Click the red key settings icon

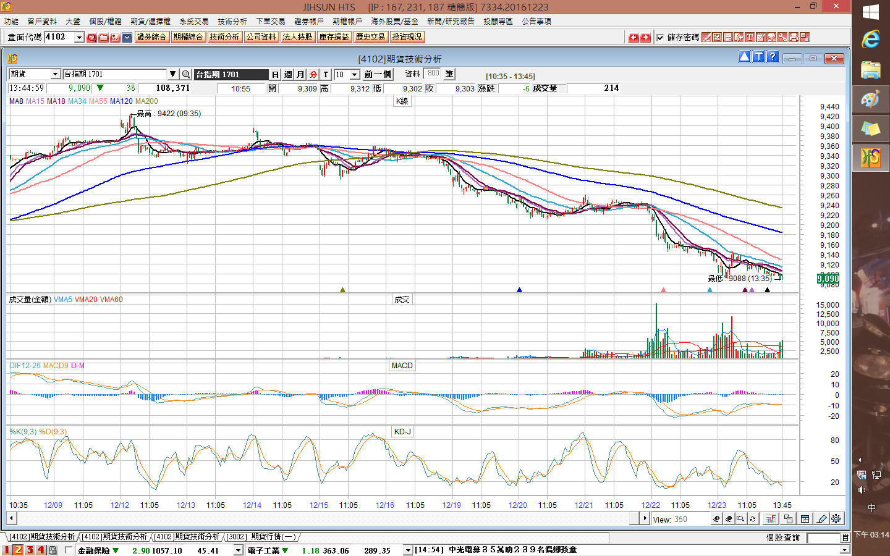click(782, 37)
